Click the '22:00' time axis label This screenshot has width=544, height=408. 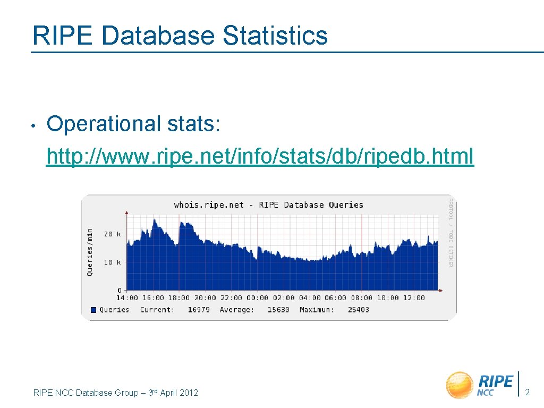[x=232, y=298]
